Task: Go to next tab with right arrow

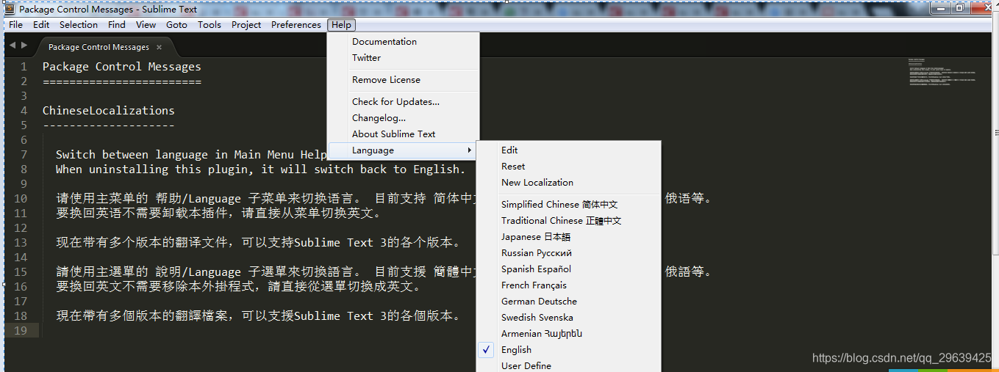Action: click(24, 45)
